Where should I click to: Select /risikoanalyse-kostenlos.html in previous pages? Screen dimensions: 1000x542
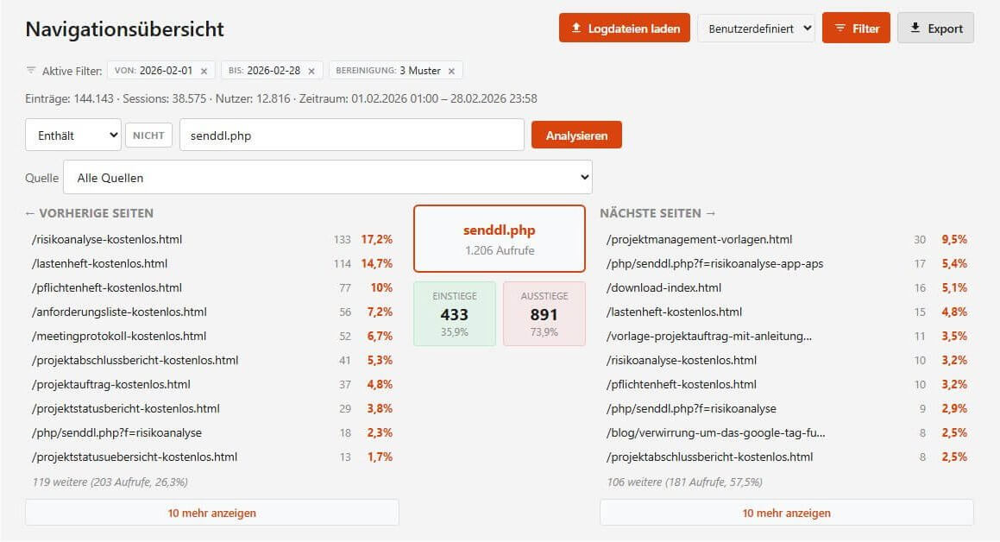107,239
